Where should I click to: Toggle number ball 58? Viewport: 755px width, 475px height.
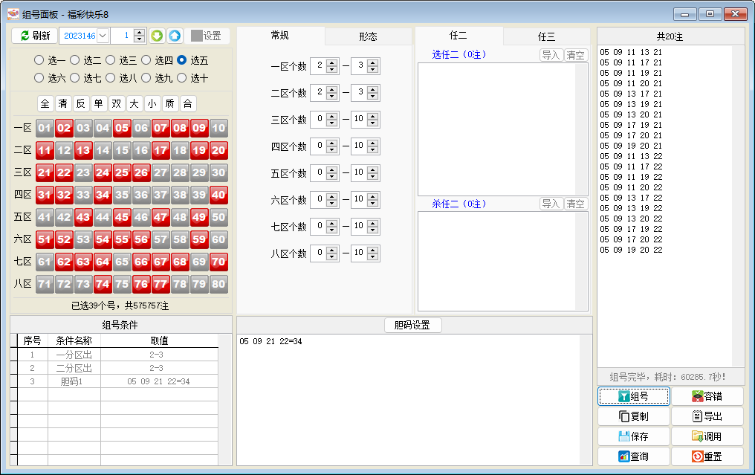pos(180,239)
